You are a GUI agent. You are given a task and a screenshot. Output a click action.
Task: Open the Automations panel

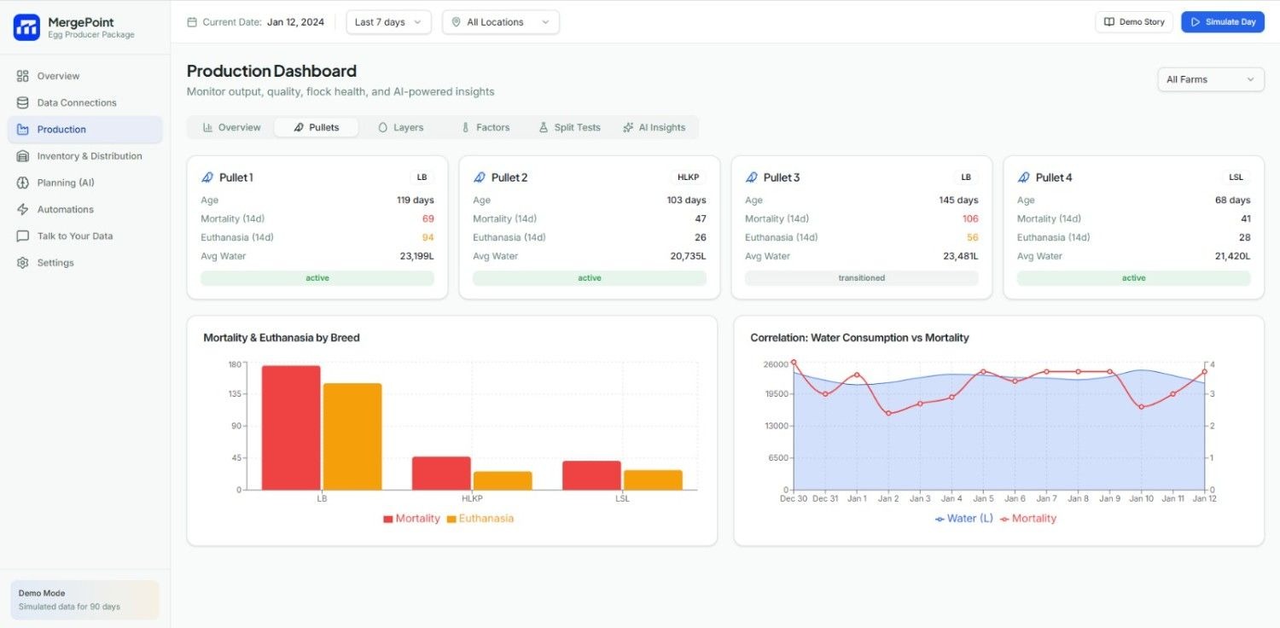[65, 209]
